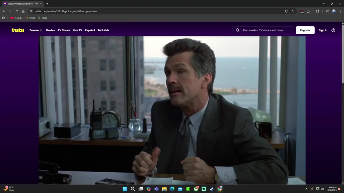Click the address bar URL
Viewport: 344px width, 193px height.
click(66, 11)
